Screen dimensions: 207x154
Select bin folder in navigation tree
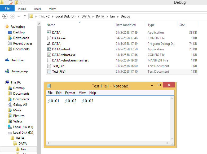pos(23,149)
